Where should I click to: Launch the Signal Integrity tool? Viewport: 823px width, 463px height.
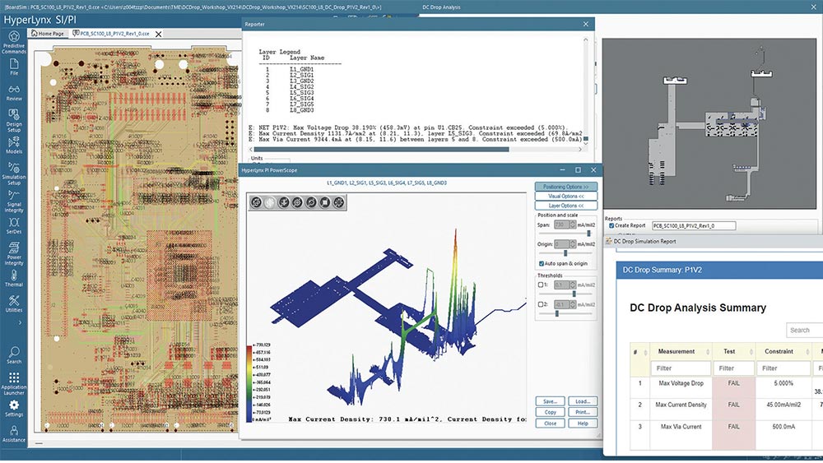(14, 201)
